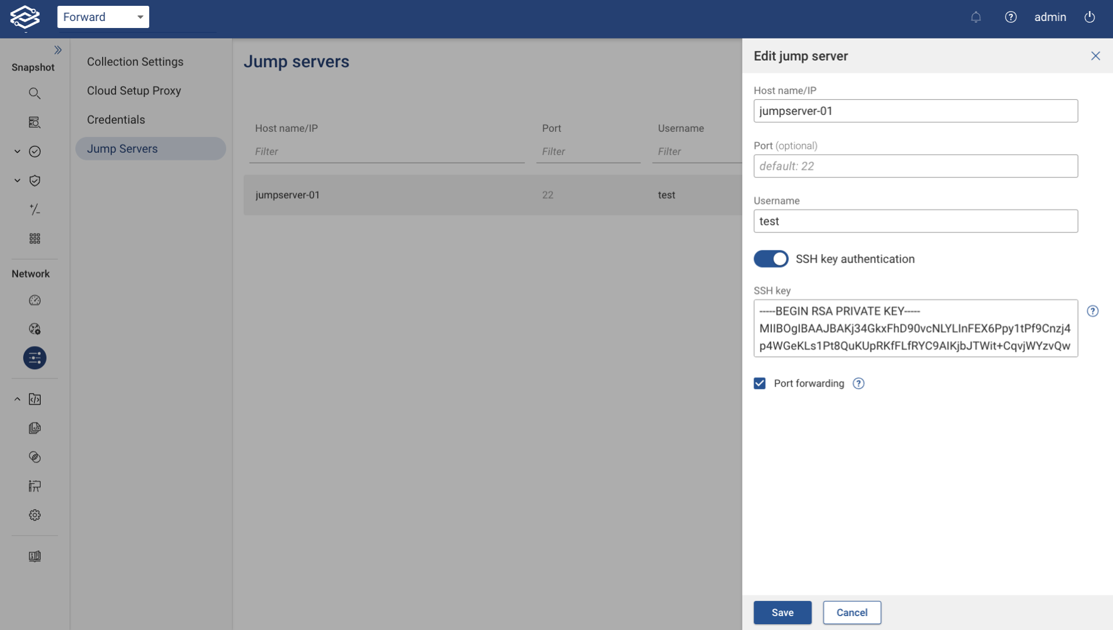Cancel editing the jump server
Image resolution: width=1113 pixels, height=630 pixels.
tap(851, 612)
